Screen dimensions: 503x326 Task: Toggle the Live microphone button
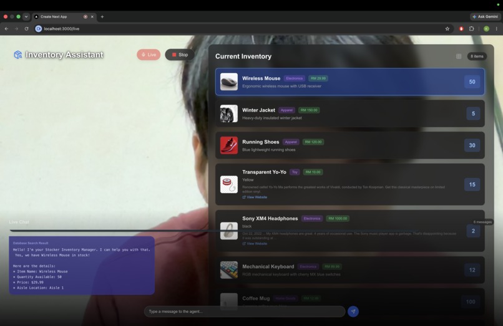coord(149,55)
